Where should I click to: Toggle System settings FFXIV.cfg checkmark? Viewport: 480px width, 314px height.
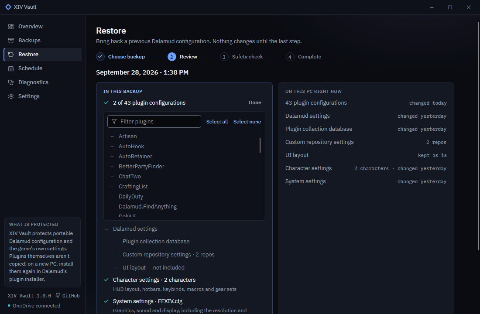106,301
